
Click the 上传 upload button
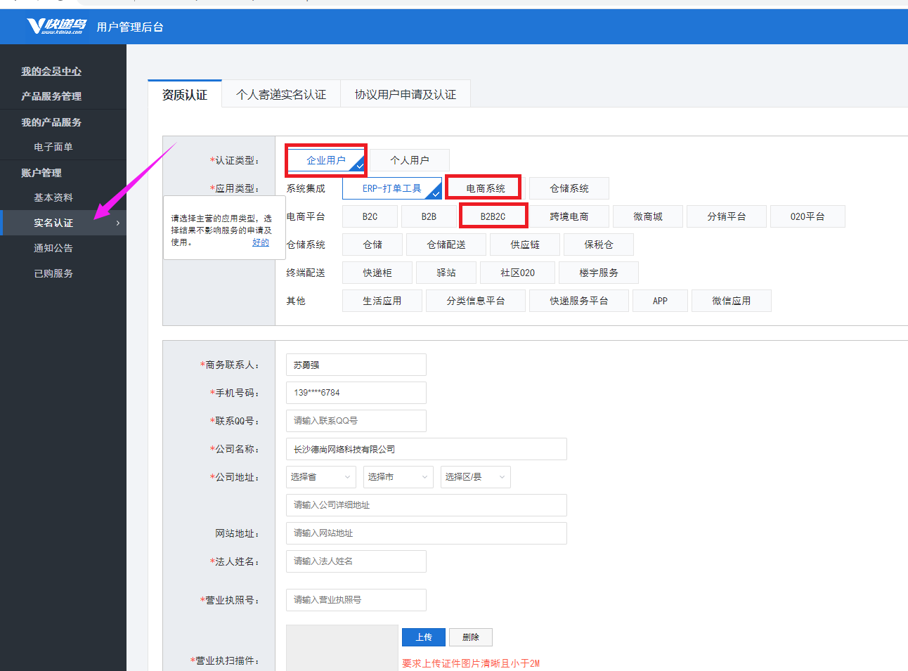[x=424, y=637]
